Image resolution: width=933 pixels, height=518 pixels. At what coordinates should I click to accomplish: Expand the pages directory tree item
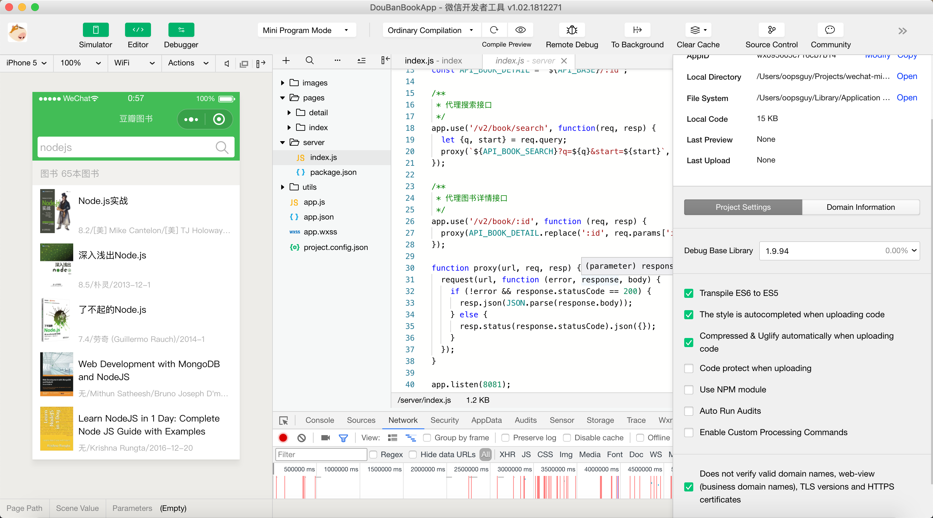282,97
